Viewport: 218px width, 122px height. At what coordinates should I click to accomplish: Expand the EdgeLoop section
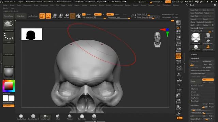(x=194, y=89)
